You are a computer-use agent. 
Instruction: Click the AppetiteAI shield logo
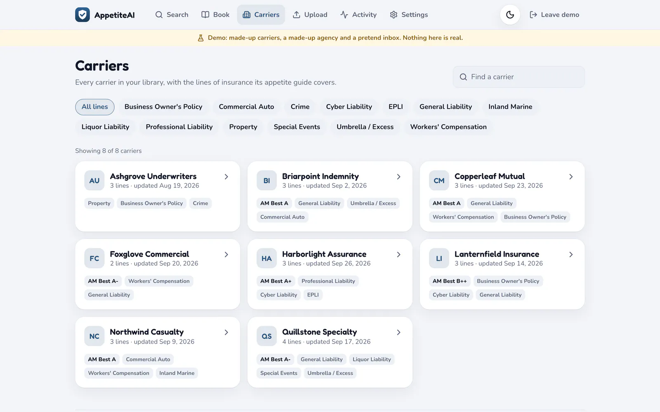click(x=82, y=15)
